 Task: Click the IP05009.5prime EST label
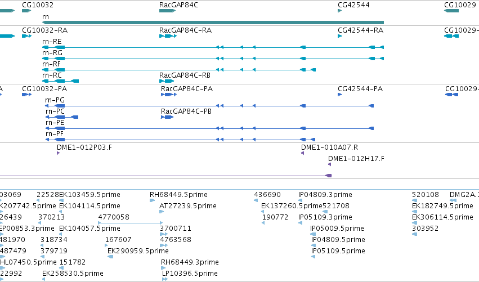click(337, 229)
